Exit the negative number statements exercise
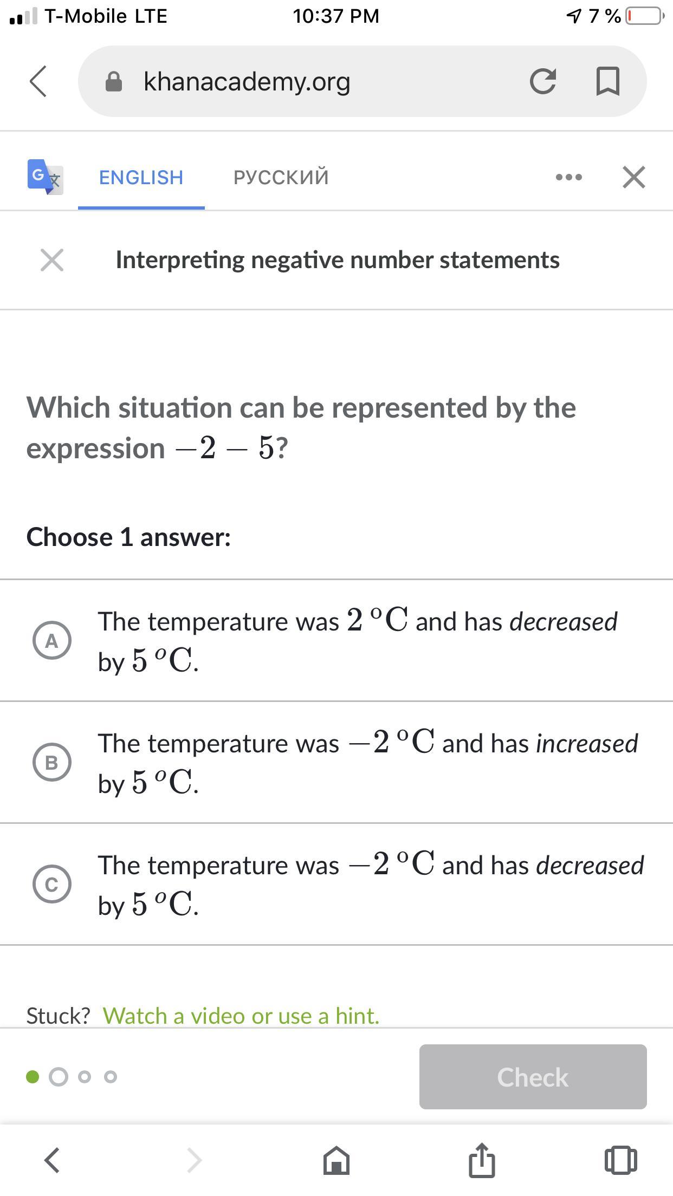Screen dimensions: 673x1196 click(52, 260)
